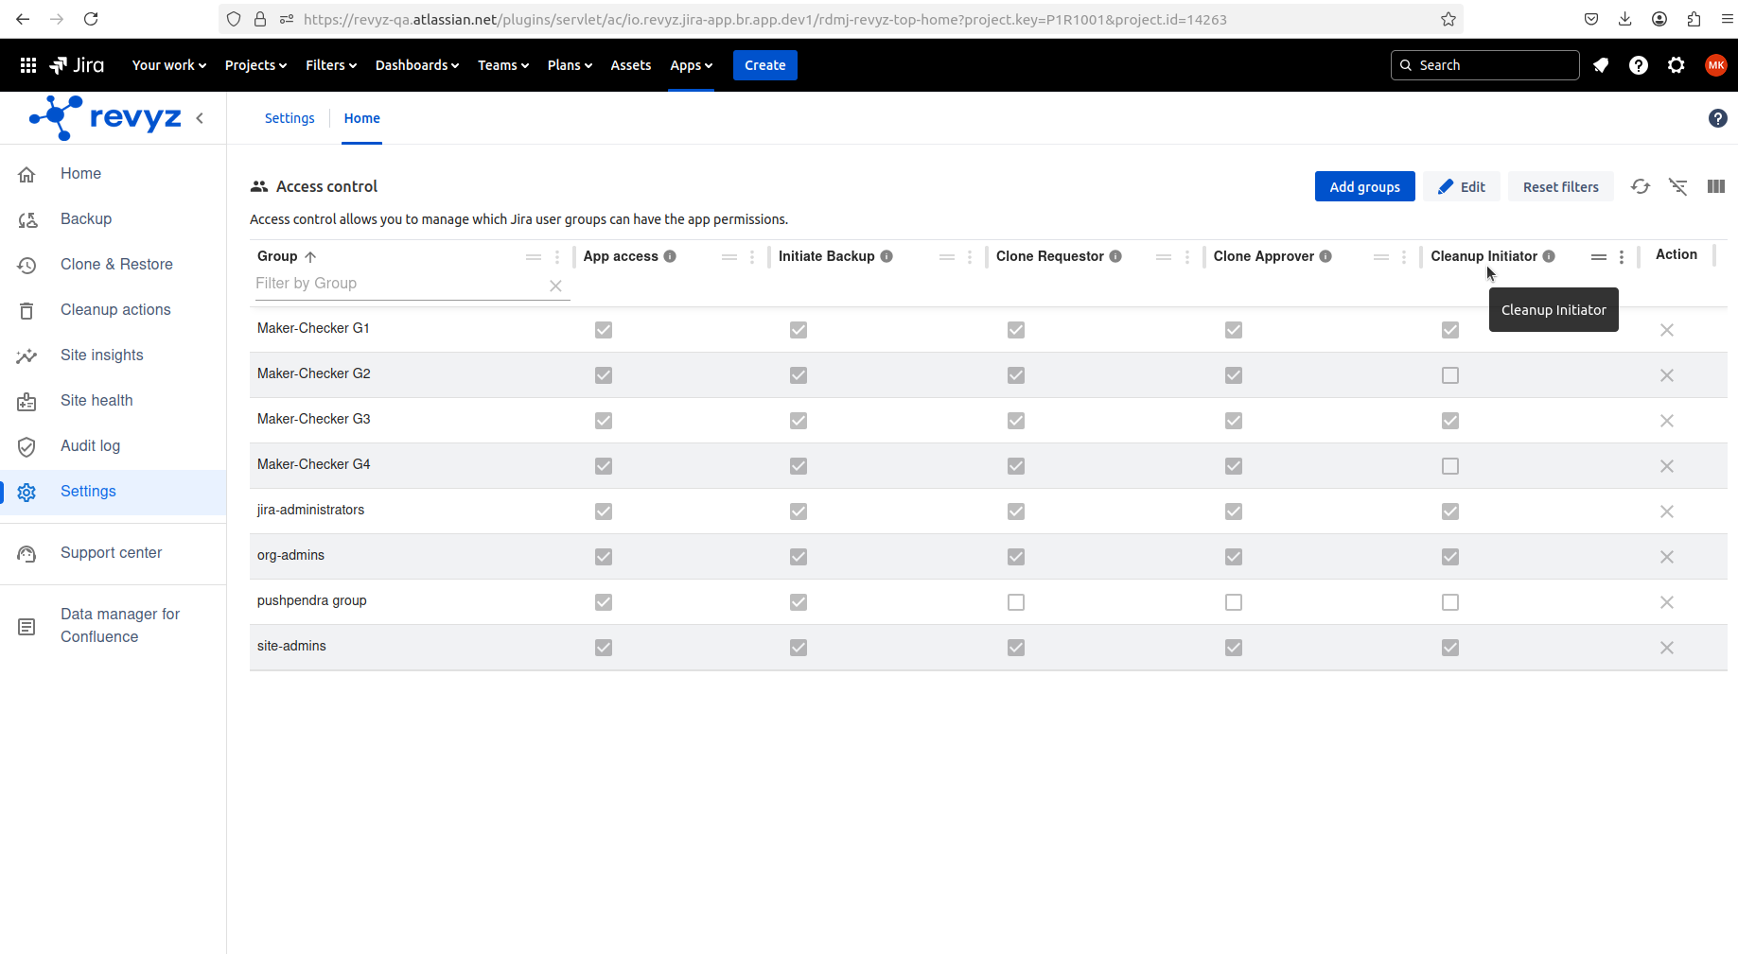Screen dimensions: 1738x954
Task: Click the info icon next to App access
Action: pos(670,256)
